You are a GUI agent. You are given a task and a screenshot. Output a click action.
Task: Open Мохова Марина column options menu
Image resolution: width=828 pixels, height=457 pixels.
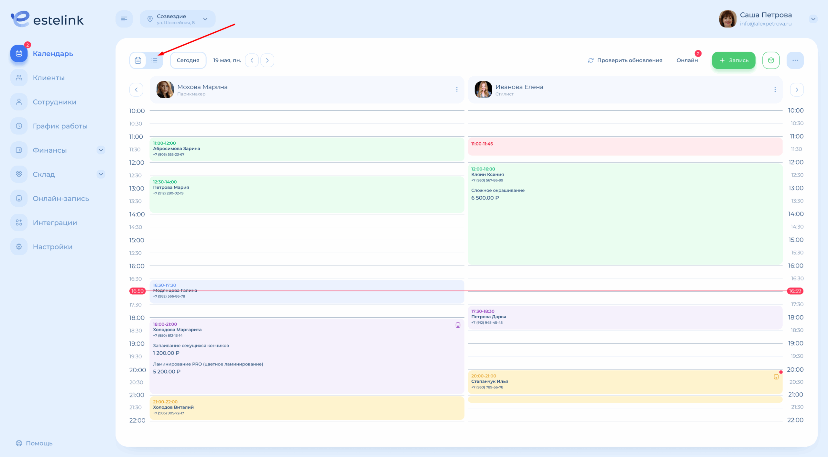457,90
